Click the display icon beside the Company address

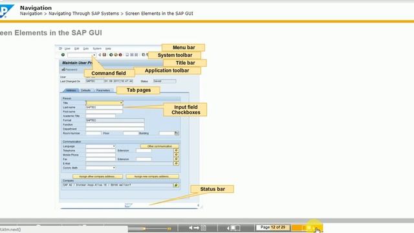[x=176, y=185]
